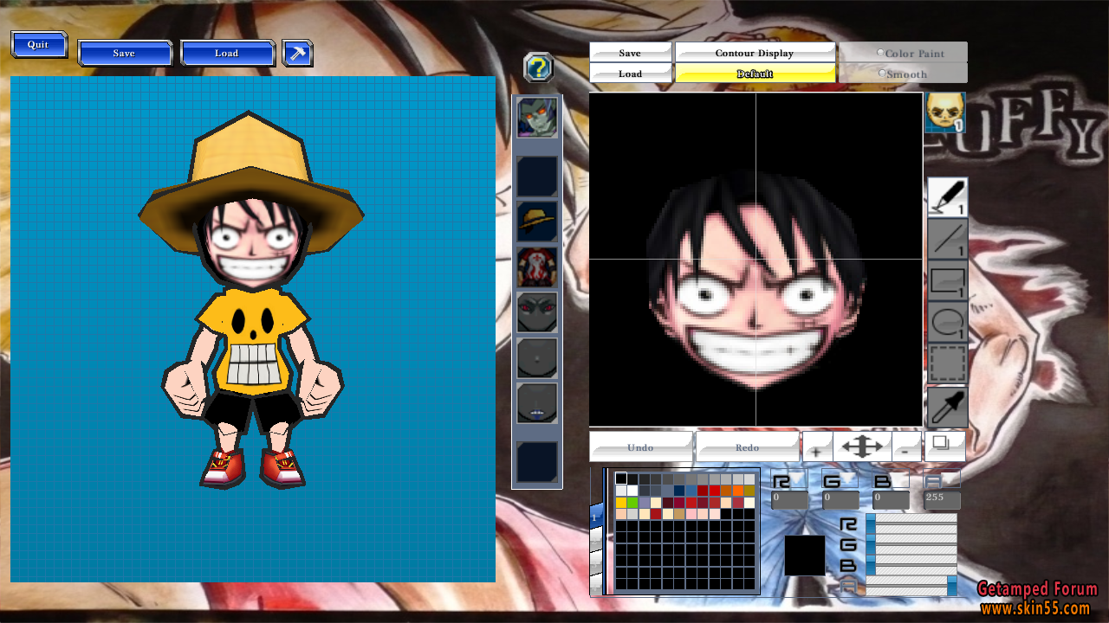Click the blue Save button above preview
Viewport: 1109px width, 623px height.
pyautogui.click(x=125, y=53)
